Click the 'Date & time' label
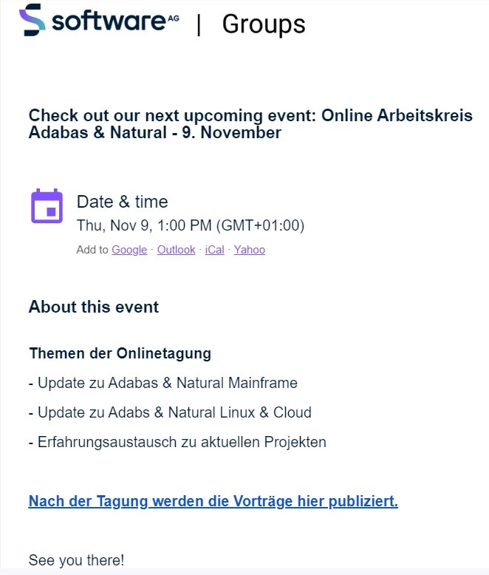 click(122, 202)
